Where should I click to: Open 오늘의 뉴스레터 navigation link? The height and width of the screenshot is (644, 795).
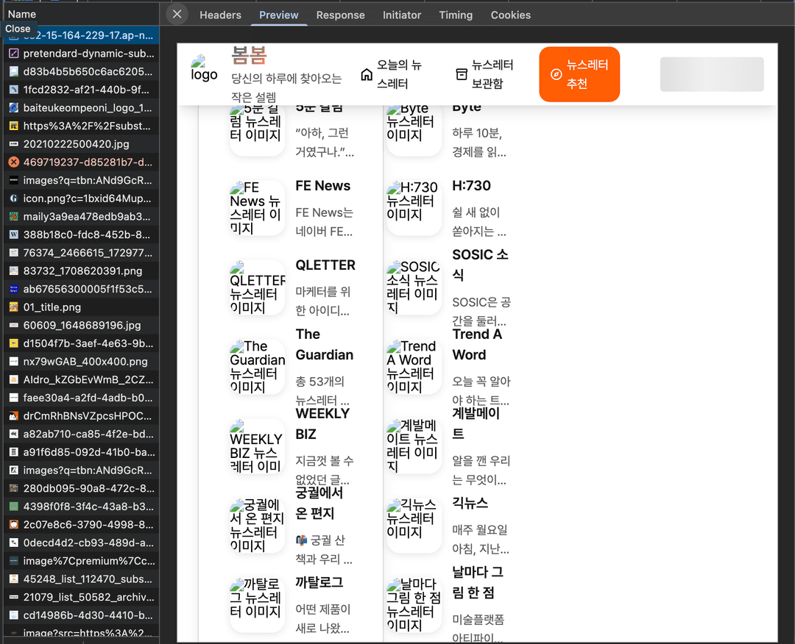click(393, 74)
